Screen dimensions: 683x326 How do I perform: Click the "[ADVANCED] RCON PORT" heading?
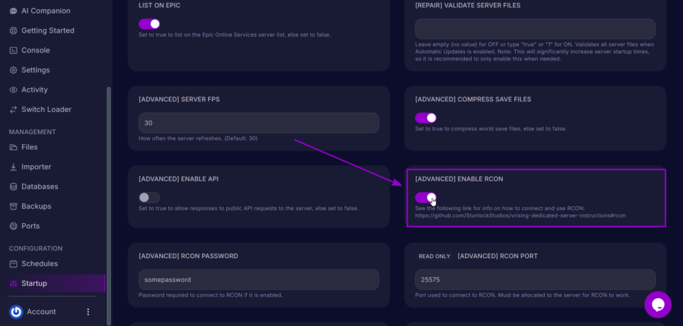coord(498,256)
